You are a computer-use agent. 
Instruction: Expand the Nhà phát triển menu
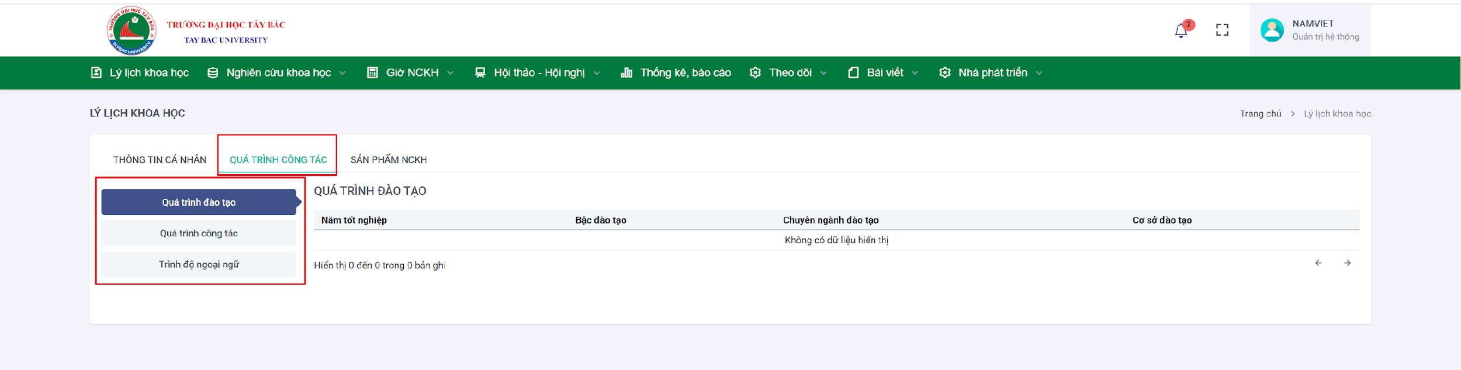click(991, 72)
